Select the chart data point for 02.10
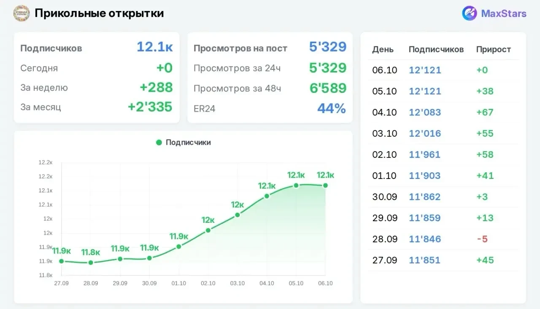 208,230
